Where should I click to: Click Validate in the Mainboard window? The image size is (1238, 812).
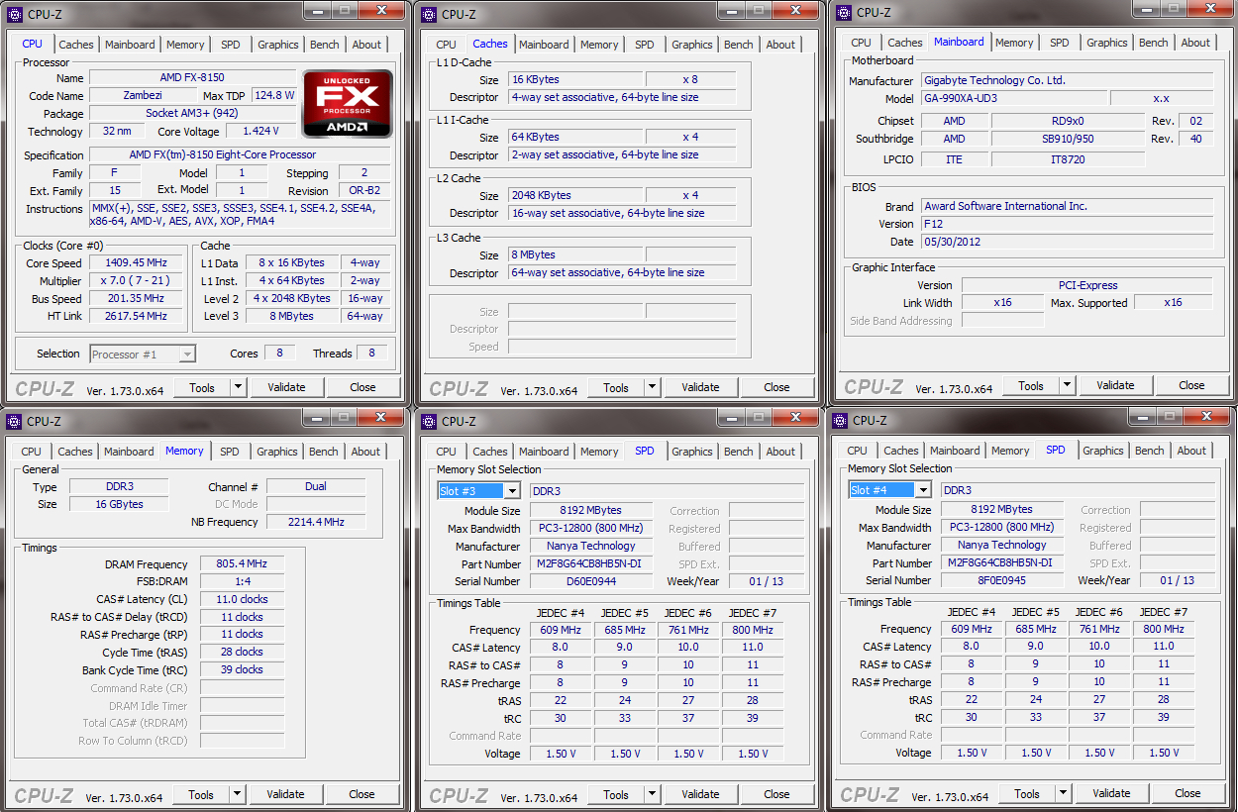(x=1115, y=385)
